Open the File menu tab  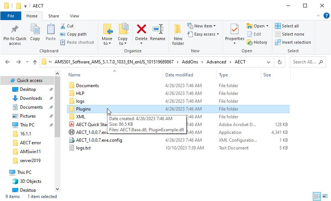[x=11, y=16]
